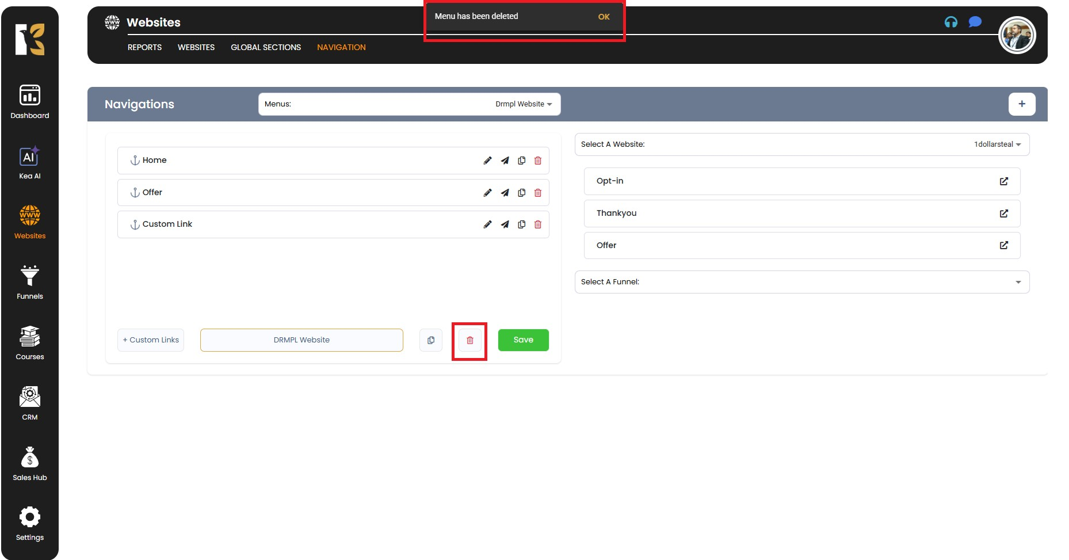1069x560 pixels.
Task: Open the chat bubble icon
Action: [x=975, y=22]
